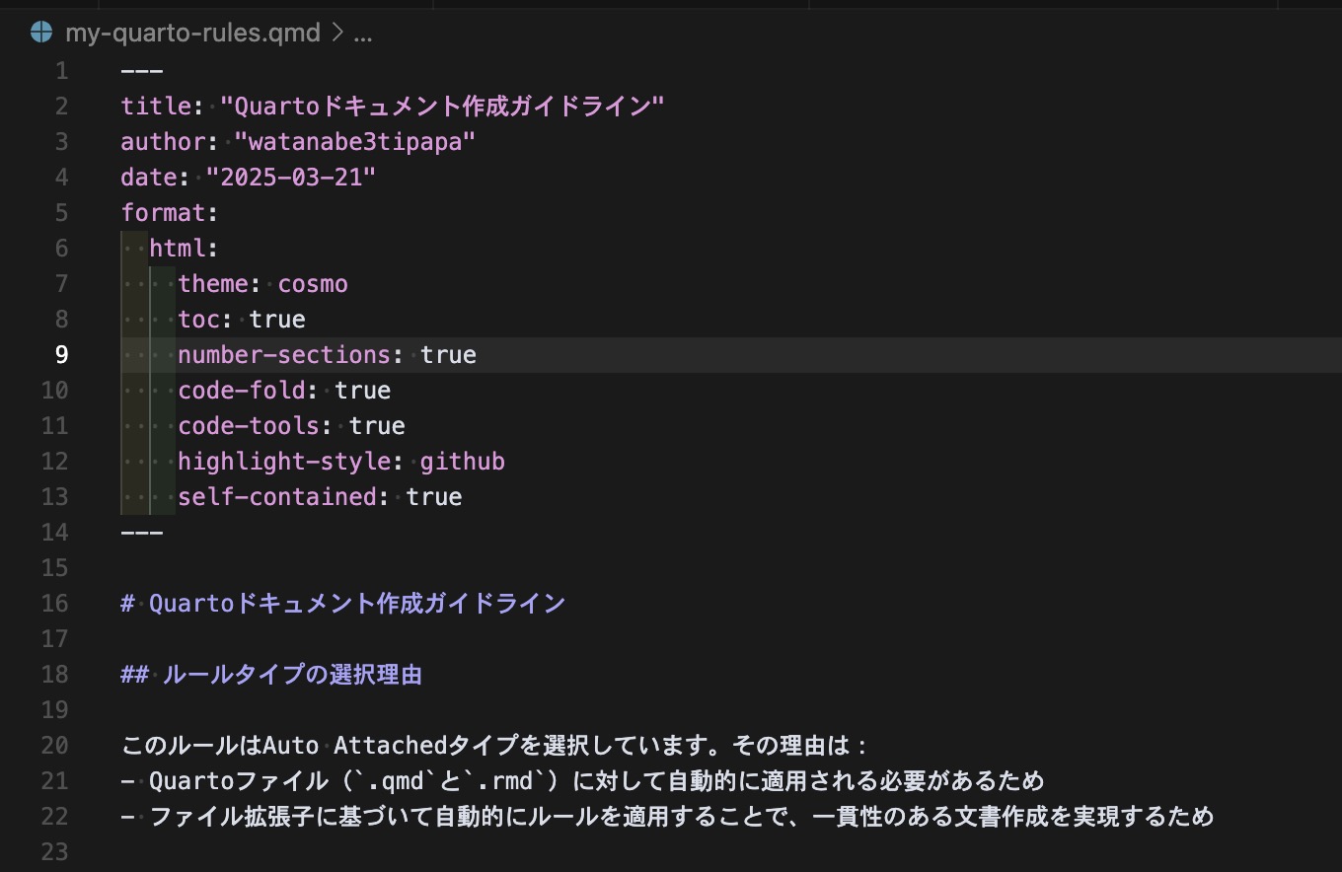Place cursor on self-contained key
The height and width of the screenshot is (872, 1342).
point(277,497)
